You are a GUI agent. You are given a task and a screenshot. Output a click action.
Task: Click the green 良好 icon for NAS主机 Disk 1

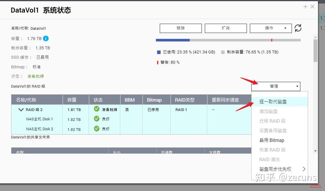click(x=96, y=119)
